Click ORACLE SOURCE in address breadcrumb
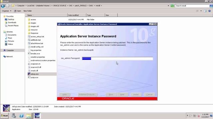 [60, 6]
